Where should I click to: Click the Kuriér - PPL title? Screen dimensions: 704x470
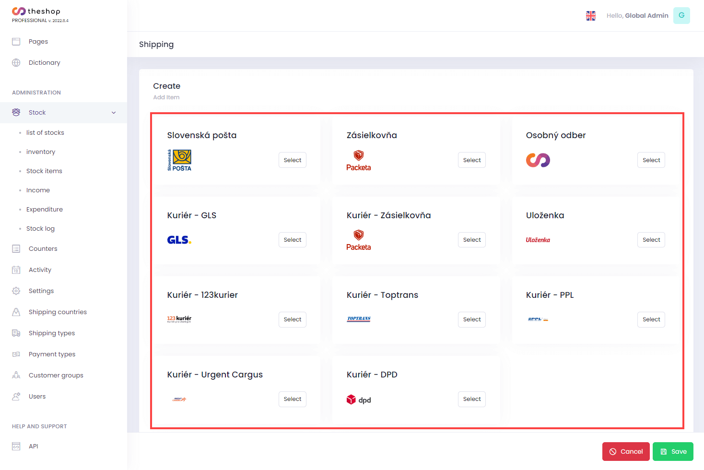pos(550,295)
